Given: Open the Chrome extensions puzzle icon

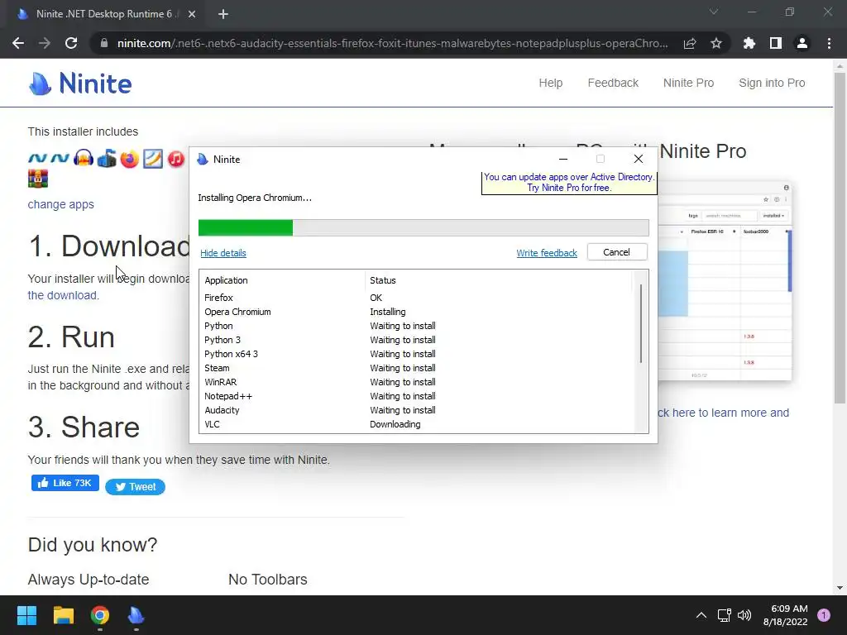Looking at the screenshot, I should 749,43.
